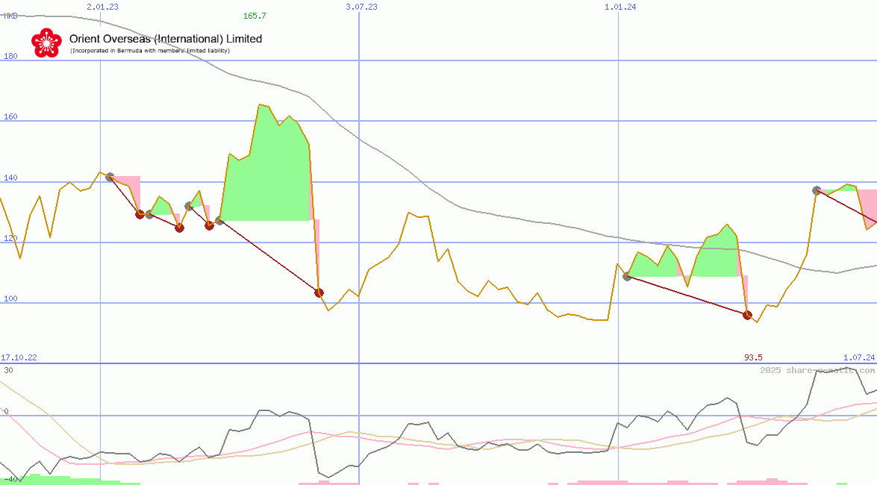Select the 3.07.23 date label at top
Screen dimensions: 877x485
point(361,7)
